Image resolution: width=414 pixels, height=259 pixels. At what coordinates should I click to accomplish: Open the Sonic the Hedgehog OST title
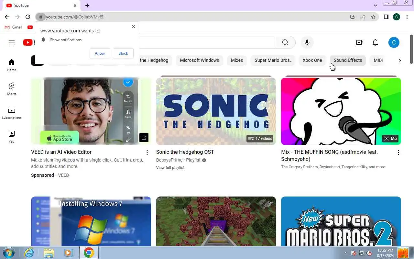coord(185,152)
